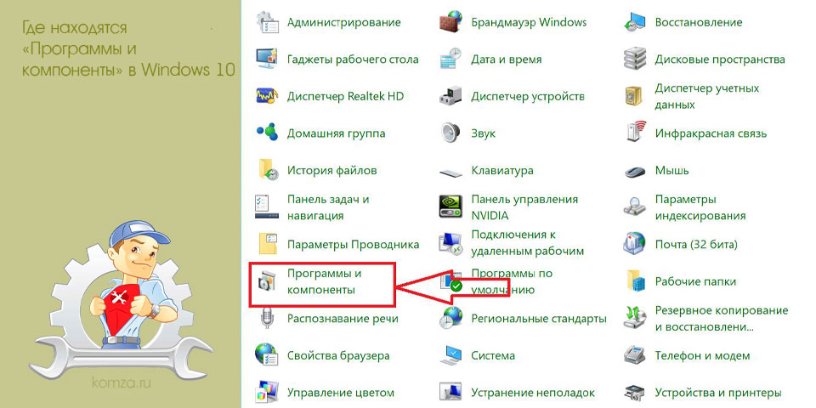Image resolution: width=816 pixels, height=408 pixels.
Task: Open the Свойства браузера icon
Action: [x=267, y=355]
